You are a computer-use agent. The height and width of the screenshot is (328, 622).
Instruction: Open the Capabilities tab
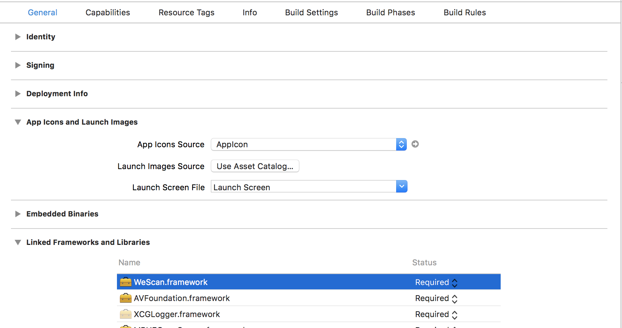click(108, 12)
